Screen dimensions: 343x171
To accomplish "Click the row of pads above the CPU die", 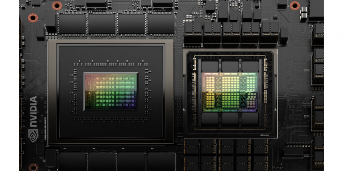I will (x=111, y=64).
